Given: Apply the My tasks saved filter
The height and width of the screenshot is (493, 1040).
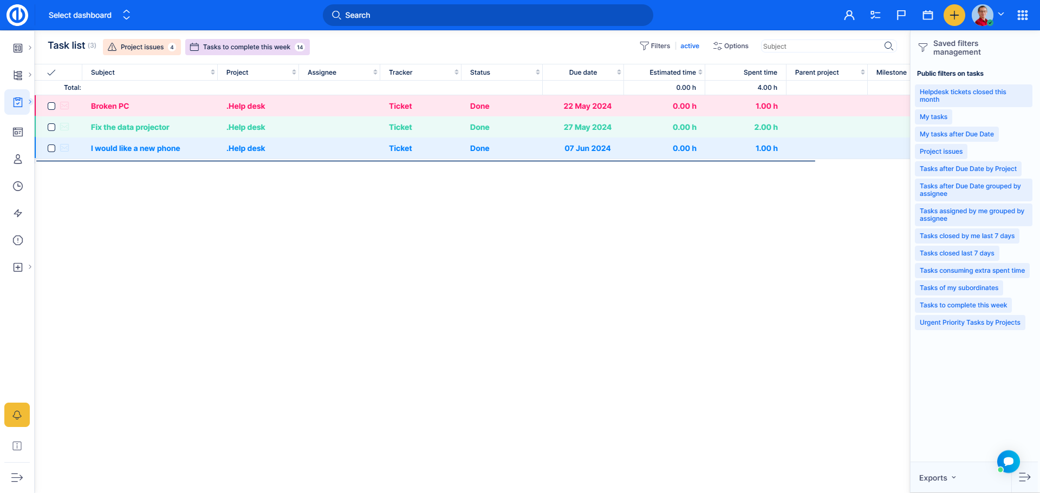Looking at the screenshot, I should tap(933, 117).
